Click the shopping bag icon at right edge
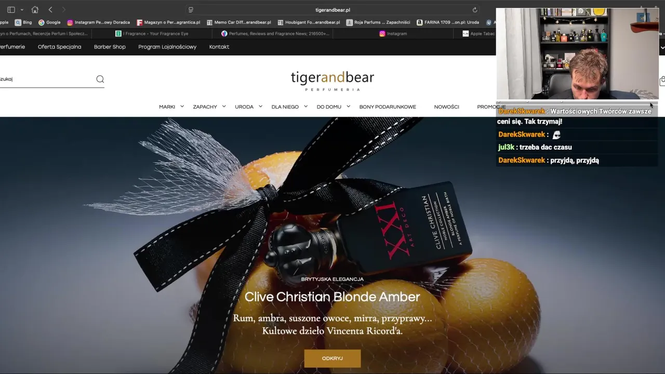Screen dimensions: 665x374 [662, 81]
